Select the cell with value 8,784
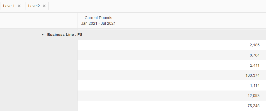 (x=170, y=55)
